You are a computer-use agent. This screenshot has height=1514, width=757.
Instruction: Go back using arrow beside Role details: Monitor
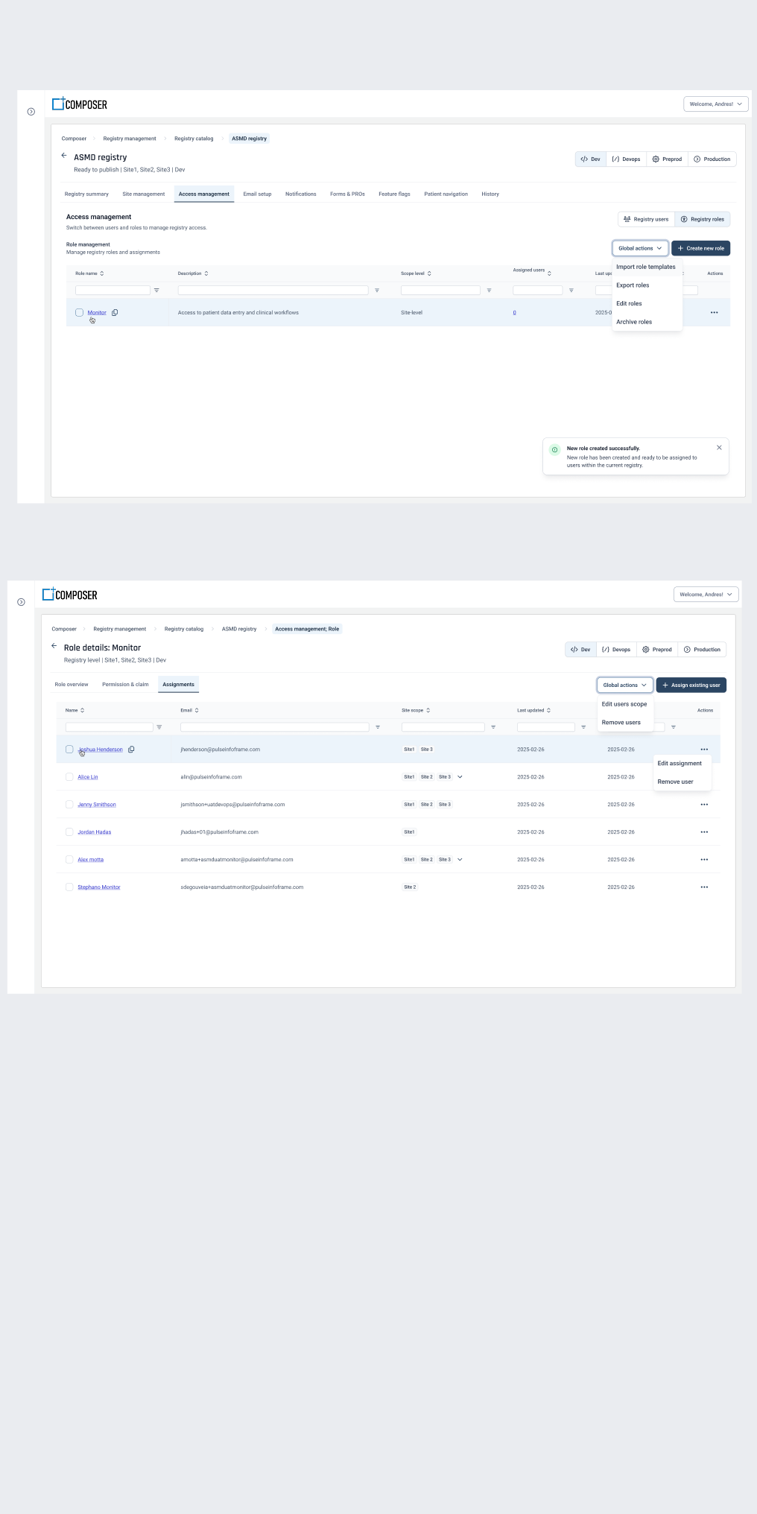pos(54,646)
